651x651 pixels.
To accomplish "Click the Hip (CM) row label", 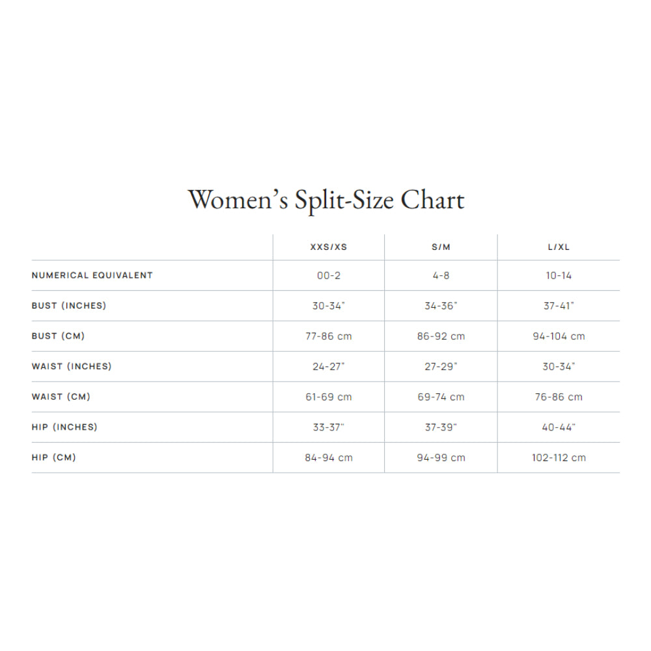I will pyautogui.click(x=54, y=458).
